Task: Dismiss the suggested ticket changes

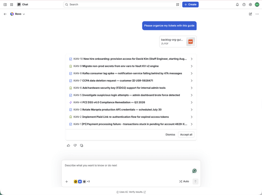Action: [x=170, y=135]
